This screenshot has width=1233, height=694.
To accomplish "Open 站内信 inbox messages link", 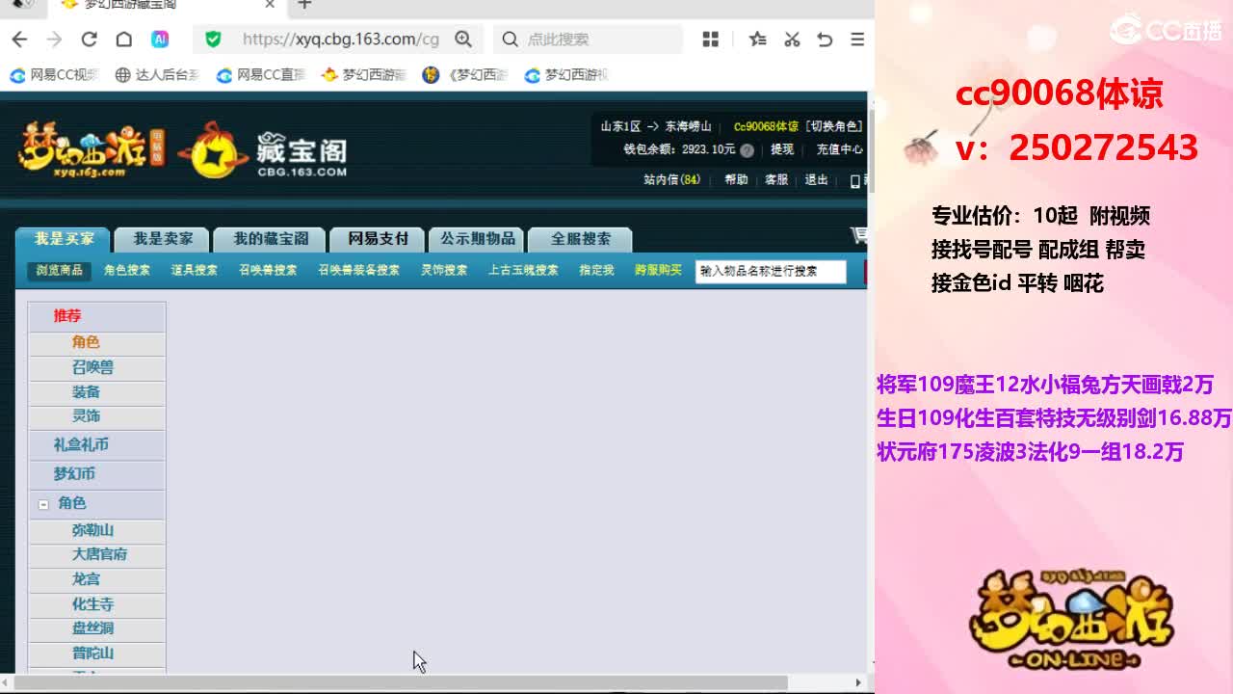I will point(671,179).
